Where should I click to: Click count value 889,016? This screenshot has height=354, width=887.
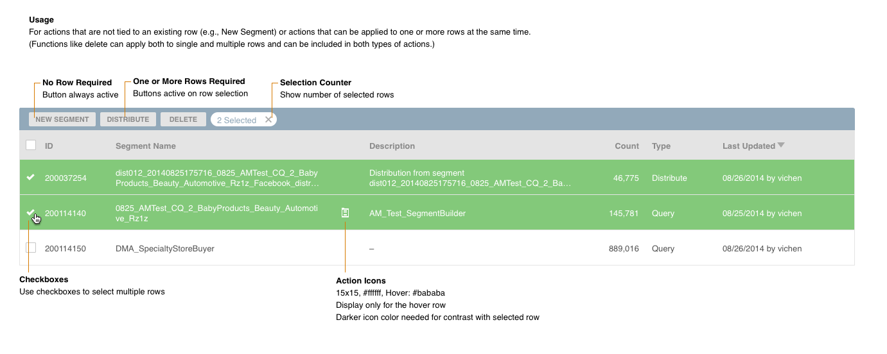pyautogui.click(x=624, y=249)
